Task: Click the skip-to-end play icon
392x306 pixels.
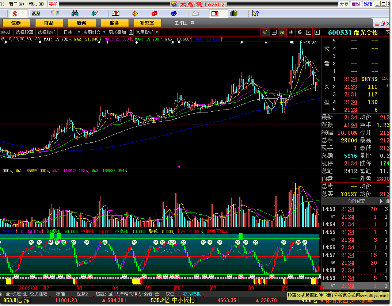Action: click(317, 32)
